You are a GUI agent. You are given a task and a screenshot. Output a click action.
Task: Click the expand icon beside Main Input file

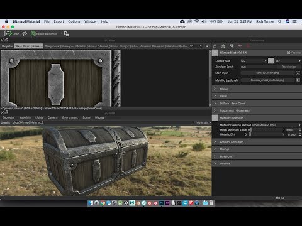pos(298,73)
